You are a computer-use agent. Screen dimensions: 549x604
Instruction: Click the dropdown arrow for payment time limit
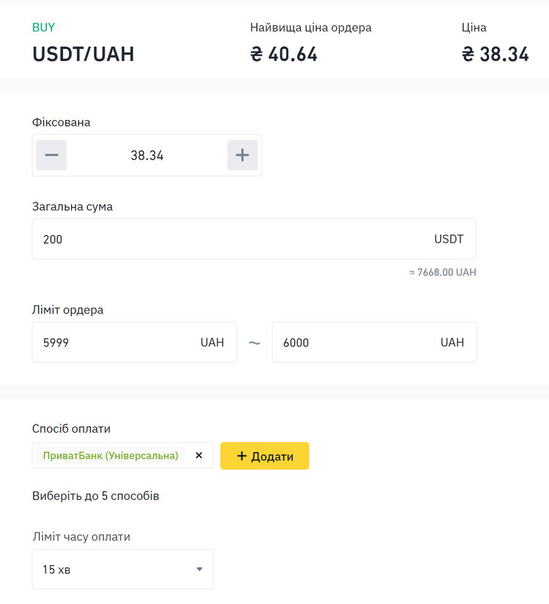coord(199,569)
